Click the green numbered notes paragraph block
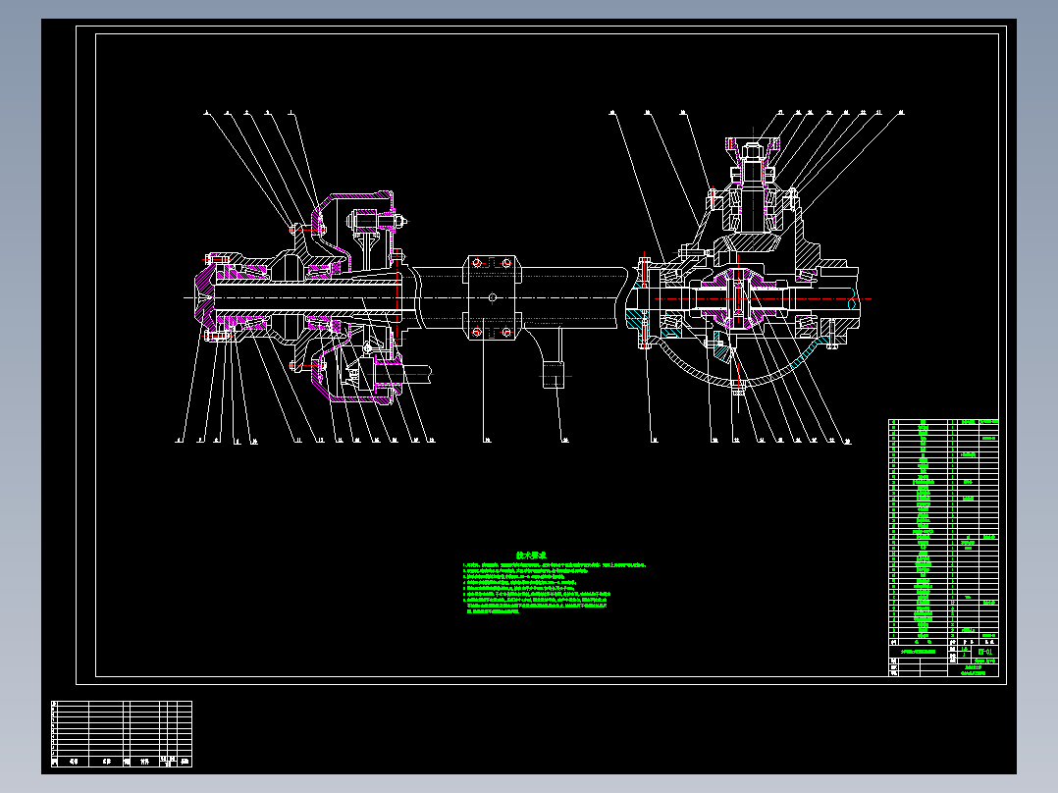This screenshot has width=1058, height=793. click(x=554, y=588)
